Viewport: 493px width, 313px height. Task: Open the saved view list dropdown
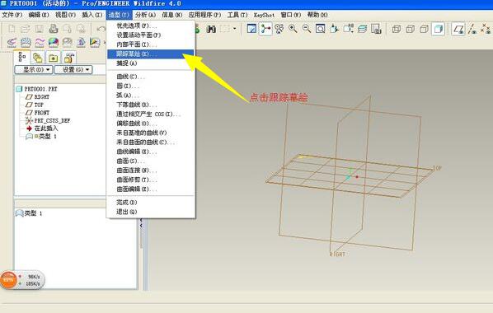coord(349,29)
